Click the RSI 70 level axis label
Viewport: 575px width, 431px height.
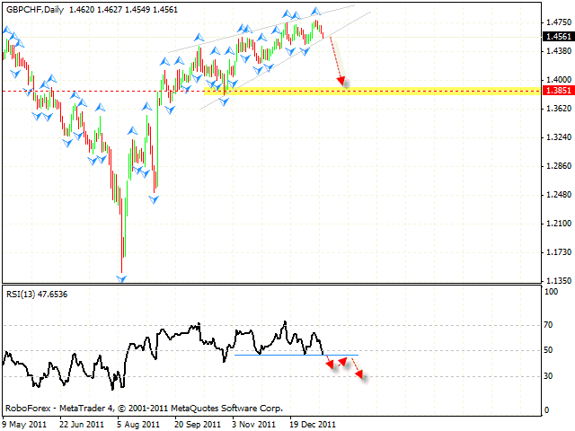point(546,325)
